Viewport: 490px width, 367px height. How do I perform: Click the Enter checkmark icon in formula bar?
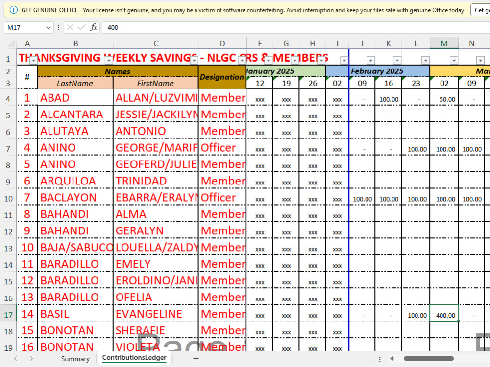point(81,27)
